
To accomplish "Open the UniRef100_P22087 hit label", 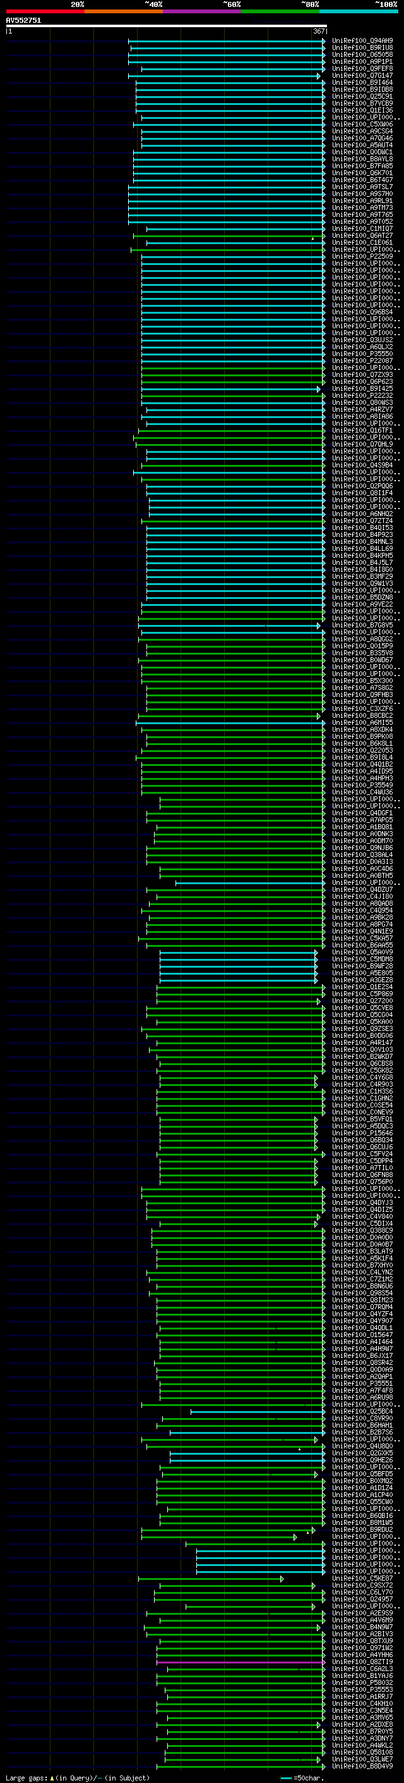I will [362, 361].
